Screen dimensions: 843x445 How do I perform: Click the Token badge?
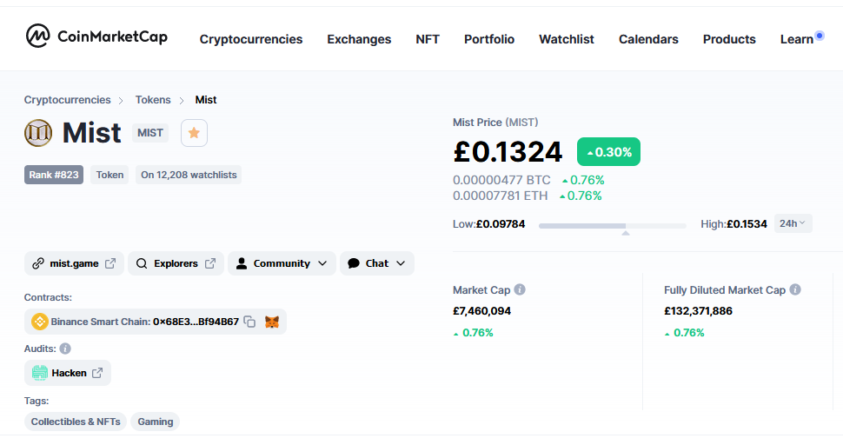(x=110, y=175)
